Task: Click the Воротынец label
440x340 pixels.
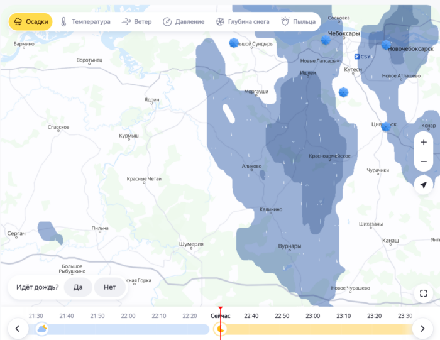Action: click(x=89, y=60)
